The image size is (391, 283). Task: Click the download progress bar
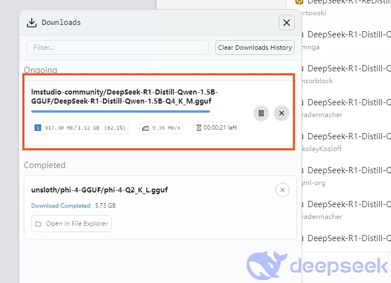point(121,112)
